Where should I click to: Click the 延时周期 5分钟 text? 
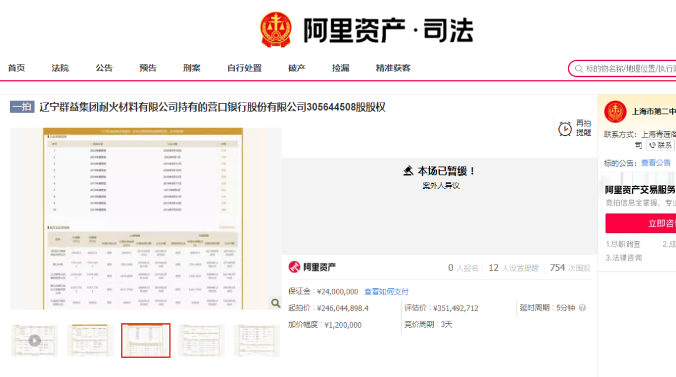(x=547, y=308)
